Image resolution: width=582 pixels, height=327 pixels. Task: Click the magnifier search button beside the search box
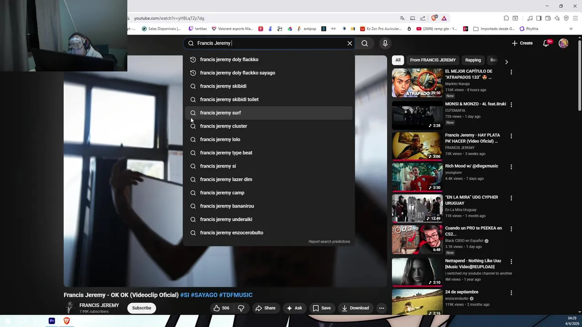click(x=365, y=43)
